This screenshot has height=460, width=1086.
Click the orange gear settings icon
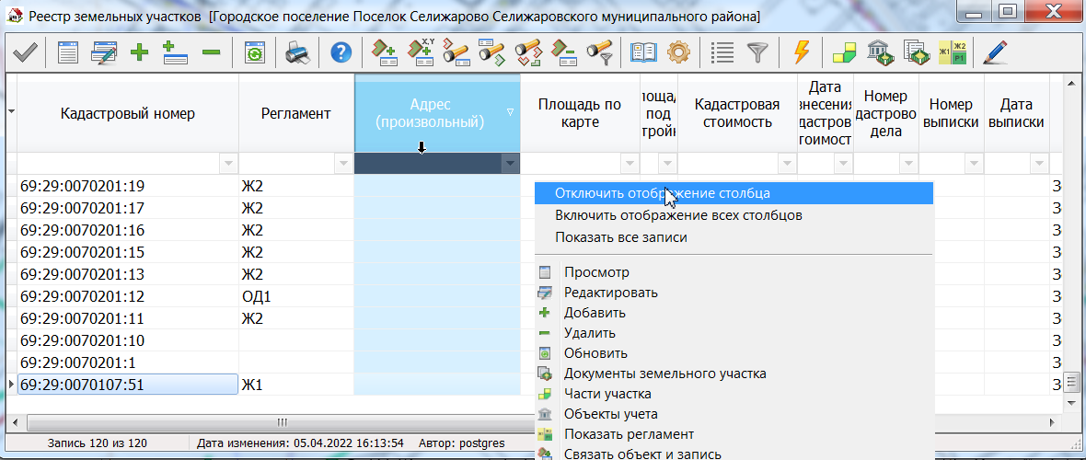point(678,52)
